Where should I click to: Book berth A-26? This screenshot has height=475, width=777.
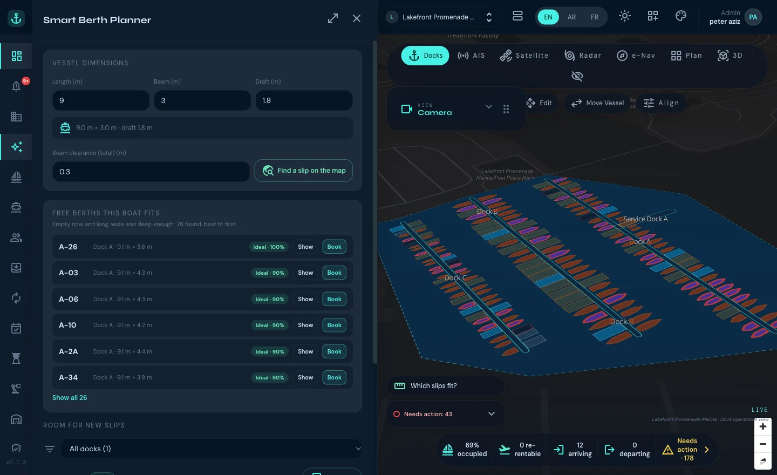335,247
